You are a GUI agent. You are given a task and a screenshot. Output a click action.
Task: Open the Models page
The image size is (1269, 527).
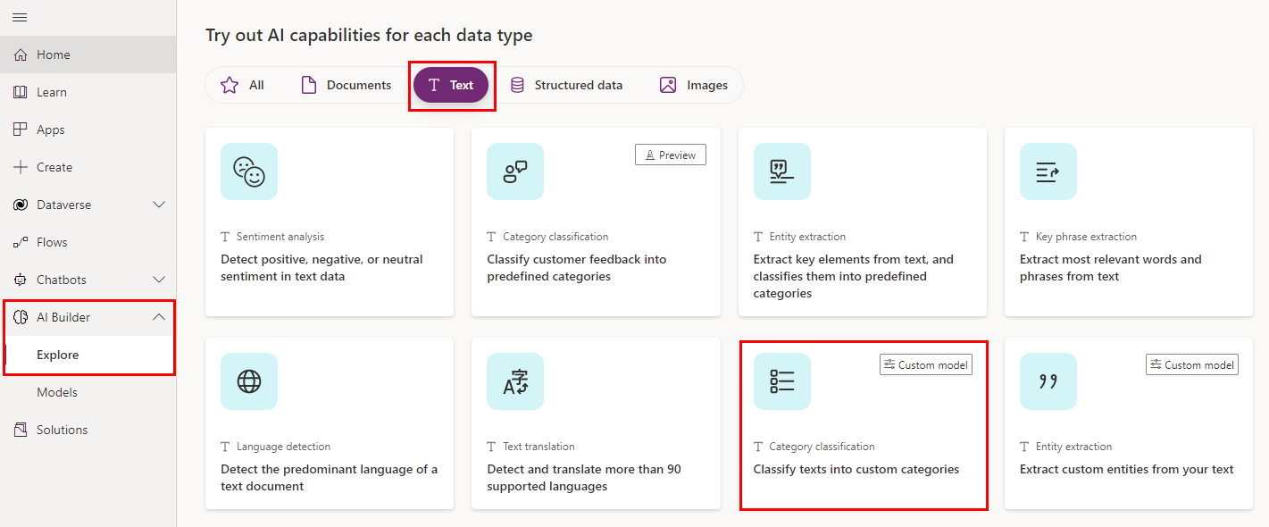57,392
